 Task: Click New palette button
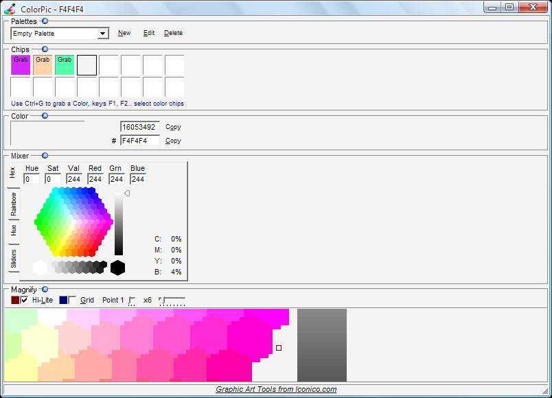(124, 33)
